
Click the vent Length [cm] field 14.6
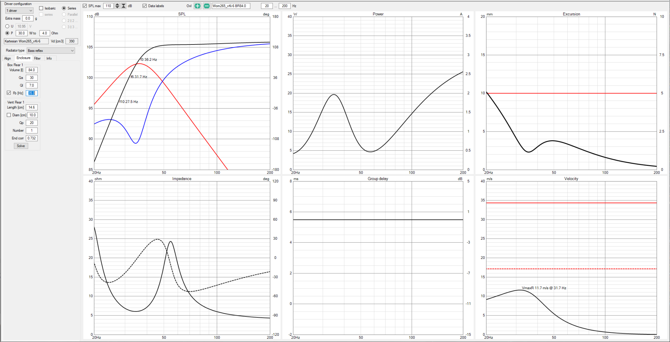(x=32, y=107)
